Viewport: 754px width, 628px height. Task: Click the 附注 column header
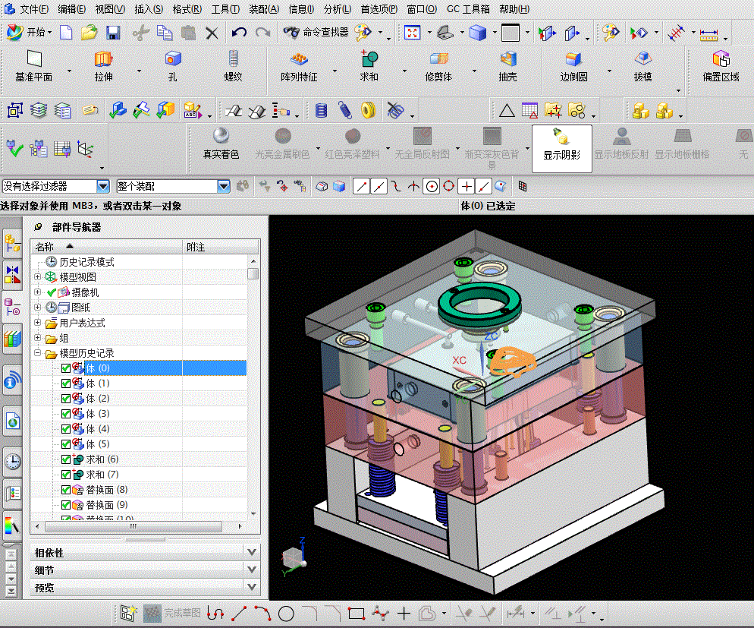tap(221, 247)
